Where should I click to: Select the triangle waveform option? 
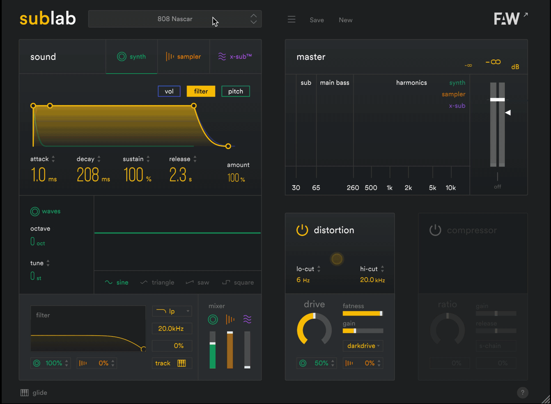(157, 282)
